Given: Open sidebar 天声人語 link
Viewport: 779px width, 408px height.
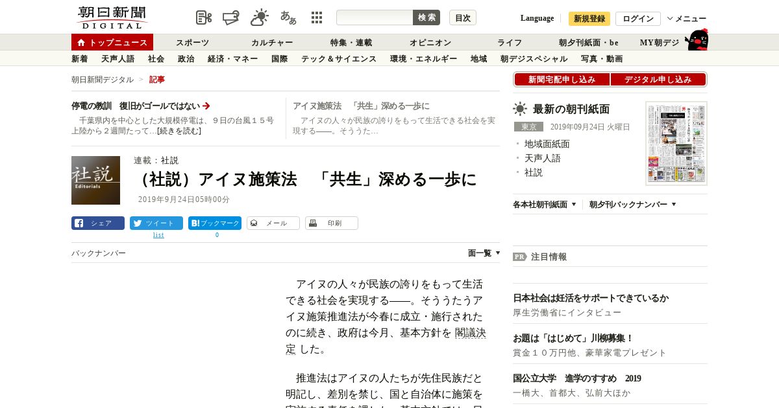Looking at the screenshot, I should 543,158.
